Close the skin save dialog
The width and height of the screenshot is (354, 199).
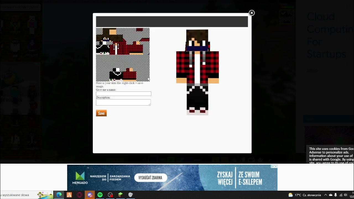click(x=252, y=13)
